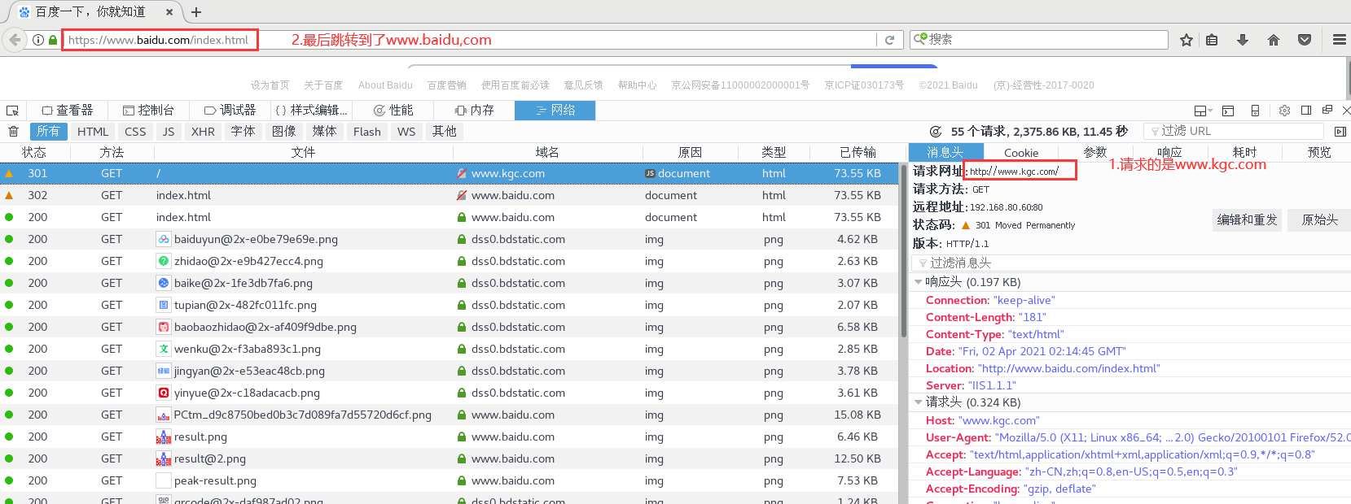The image size is (1351, 504).
Task: Select the peak-result.png request row
Action: point(449,480)
